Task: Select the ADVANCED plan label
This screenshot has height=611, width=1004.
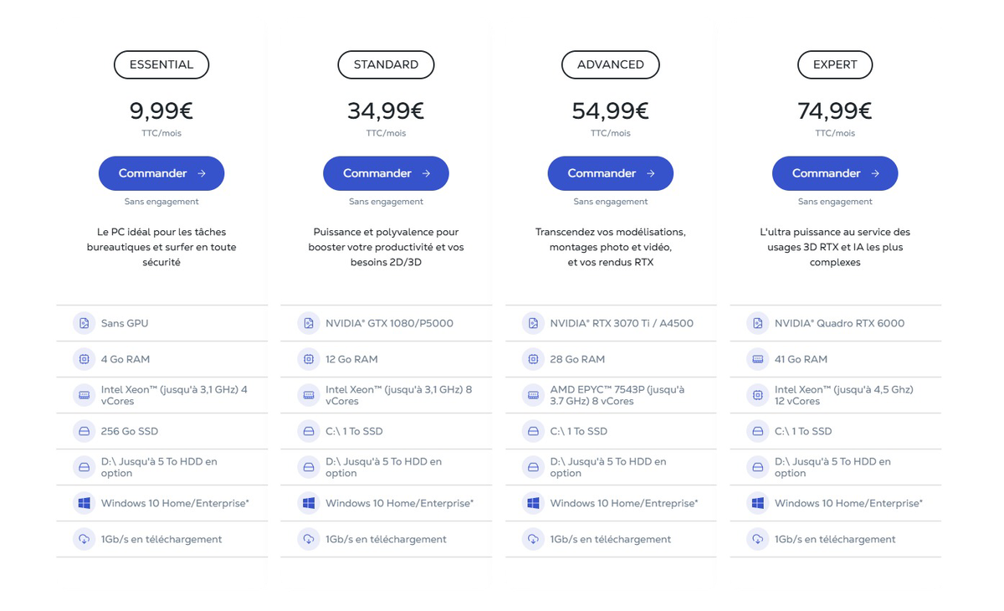Action: click(x=611, y=64)
